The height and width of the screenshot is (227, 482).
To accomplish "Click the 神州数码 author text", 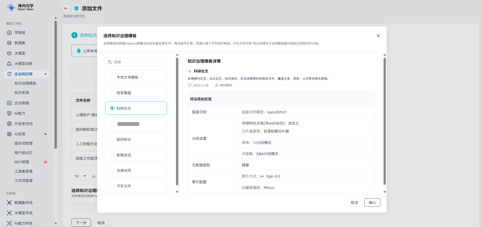I will (x=226, y=85).
